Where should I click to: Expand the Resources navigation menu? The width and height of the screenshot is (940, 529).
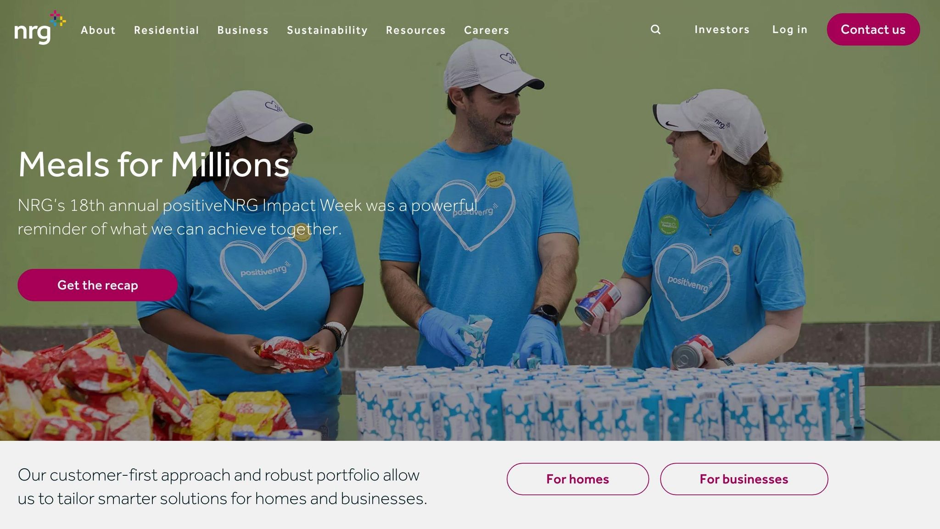coord(416,30)
